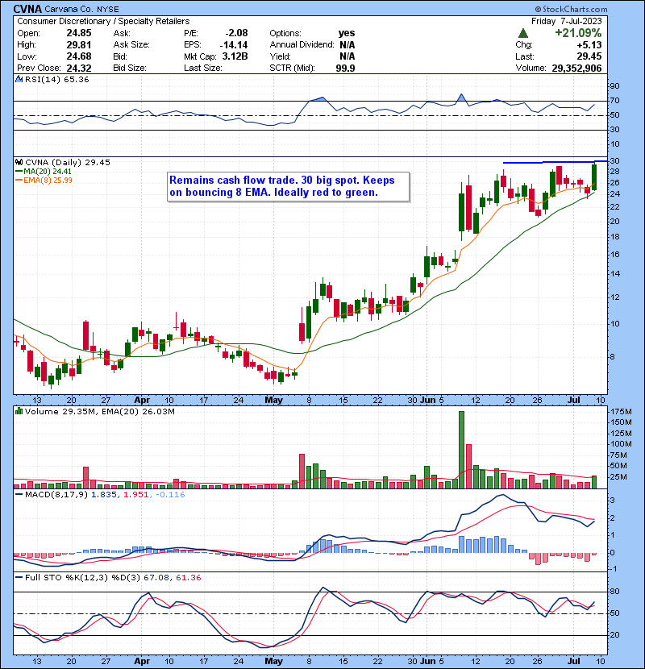Click the RSI(14) panel icon
The width and height of the screenshot is (645, 669).
click(x=19, y=79)
